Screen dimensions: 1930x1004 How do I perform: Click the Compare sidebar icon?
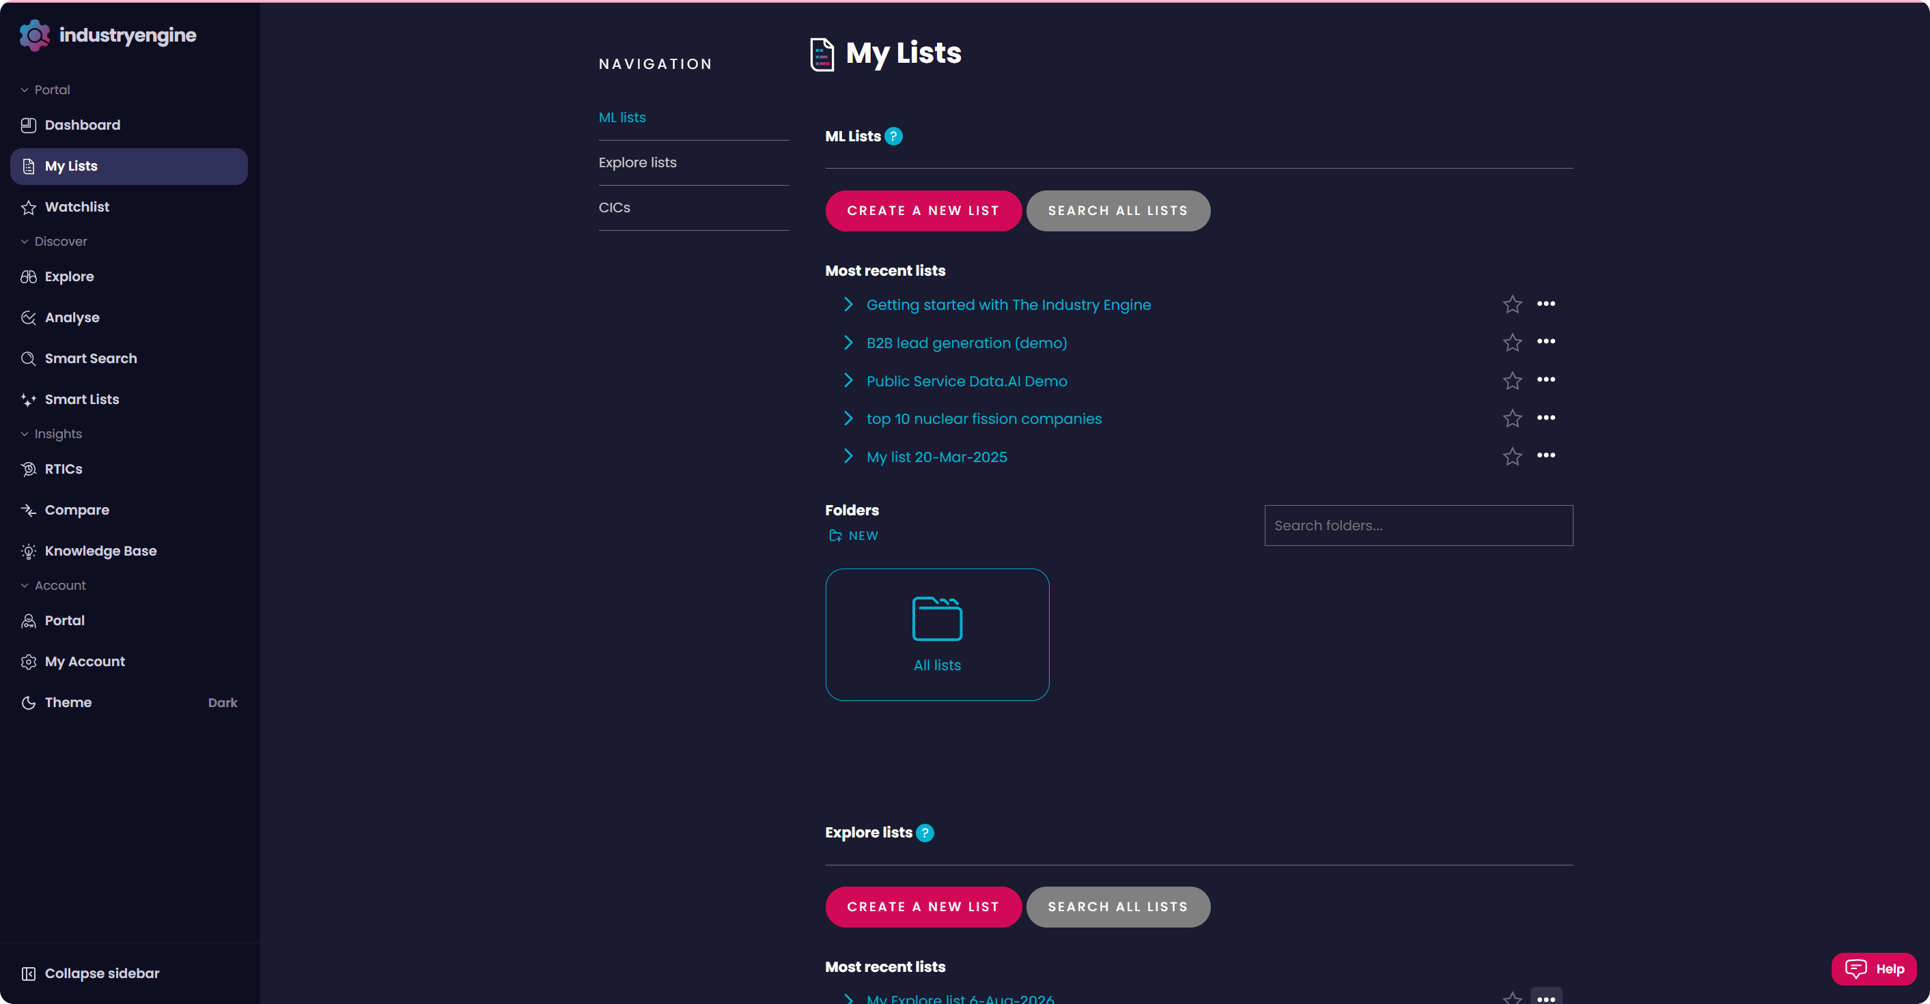[29, 510]
